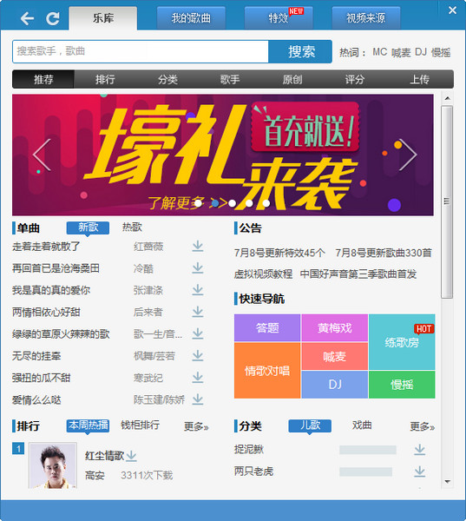This screenshot has width=466, height=521.
Task: Show next banner with right arrow
Action: pos(408,155)
